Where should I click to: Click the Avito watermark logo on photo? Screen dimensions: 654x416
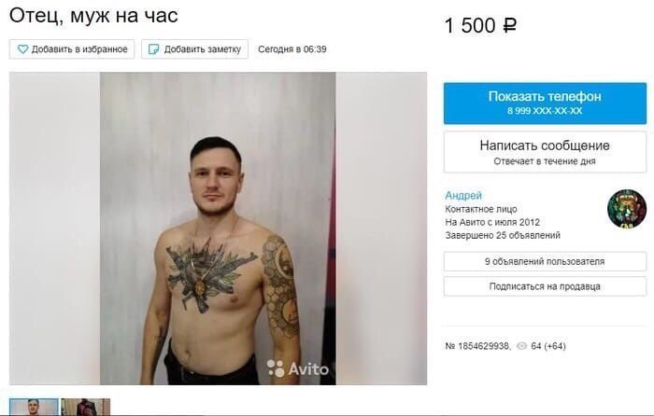point(298,368)
